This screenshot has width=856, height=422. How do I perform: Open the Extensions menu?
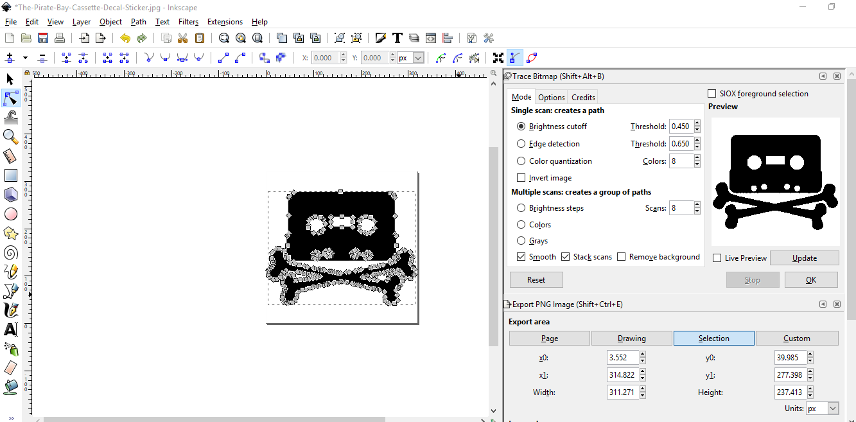pos(225,22)
